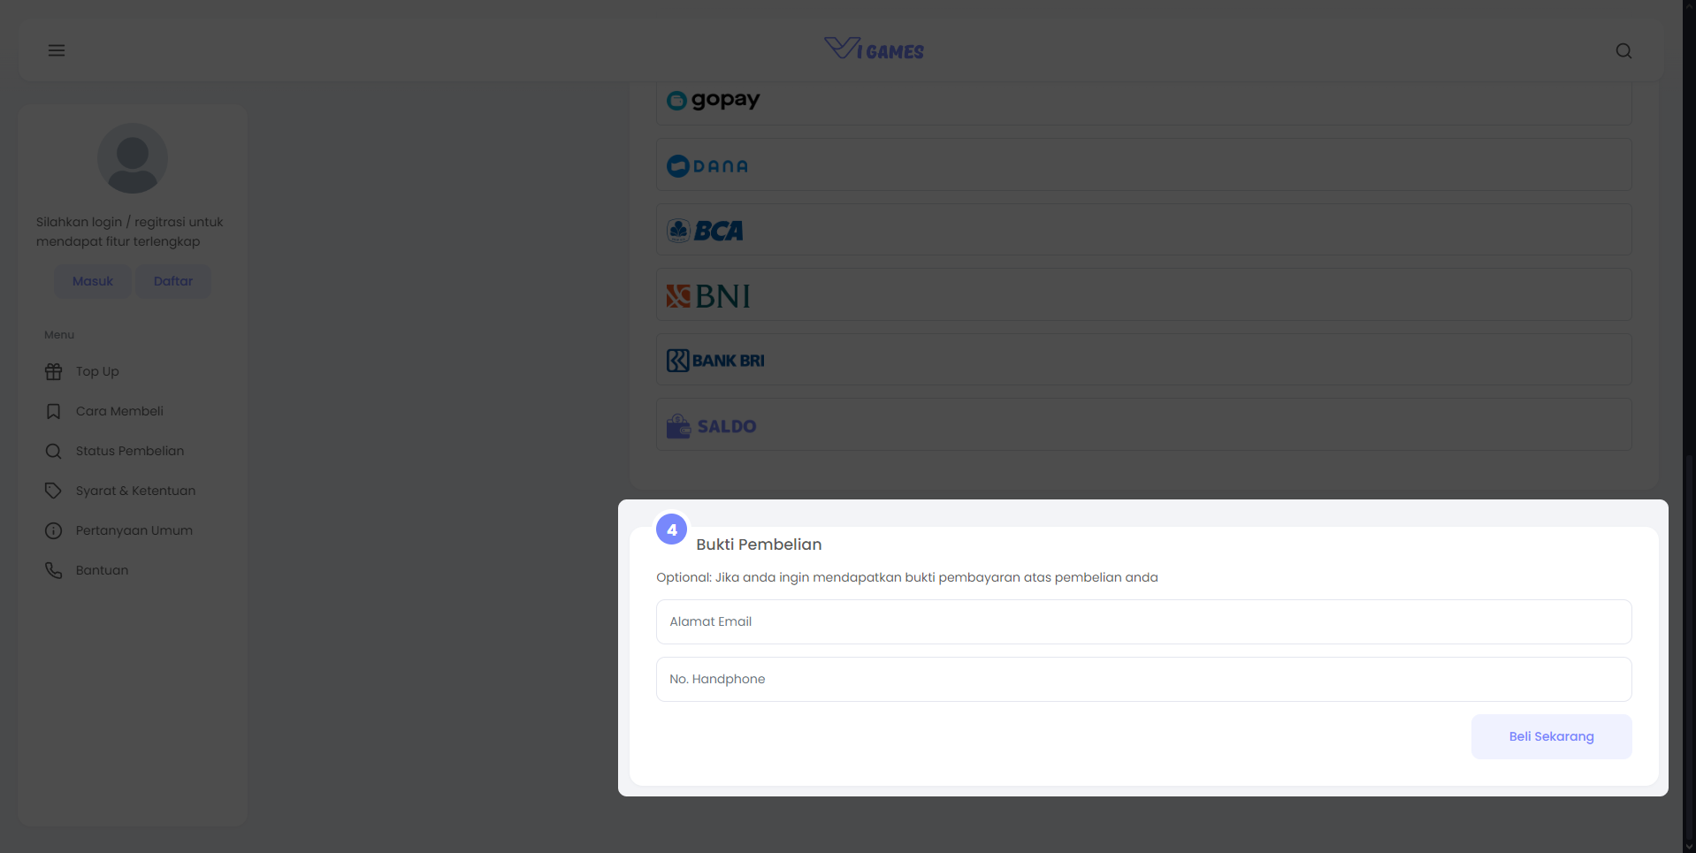Click the 'Menu' sidebar label
1696x853 pixels.
[59, 335]
